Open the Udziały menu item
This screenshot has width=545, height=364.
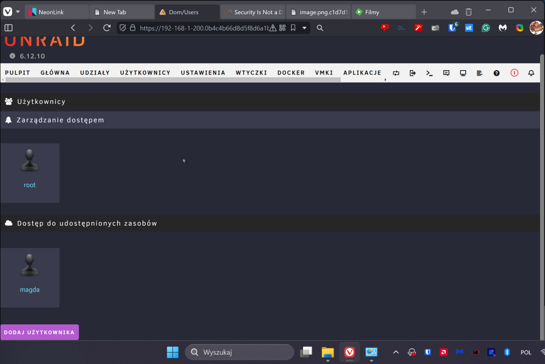coord(94,72)
